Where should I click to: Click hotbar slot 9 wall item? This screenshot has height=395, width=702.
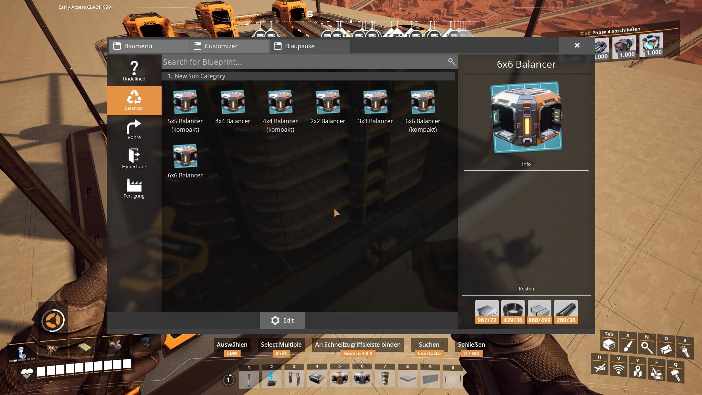tap(430, 377)
